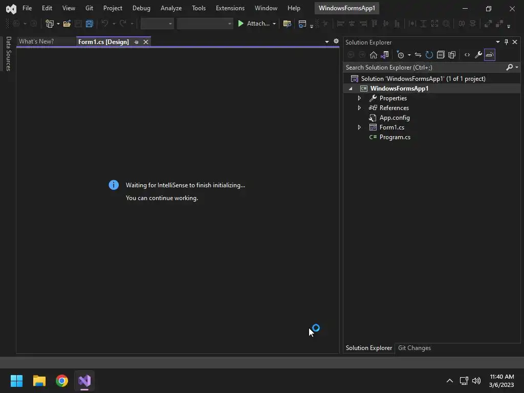The height and width of the screenshot is (393, 524).
Task: Expand the References node
Action: point(359,108)
